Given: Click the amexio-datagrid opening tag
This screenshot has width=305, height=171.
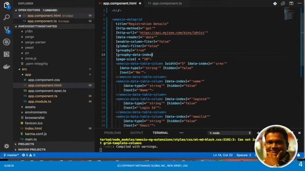Looking at the screenshot, I should pos(127,19).
